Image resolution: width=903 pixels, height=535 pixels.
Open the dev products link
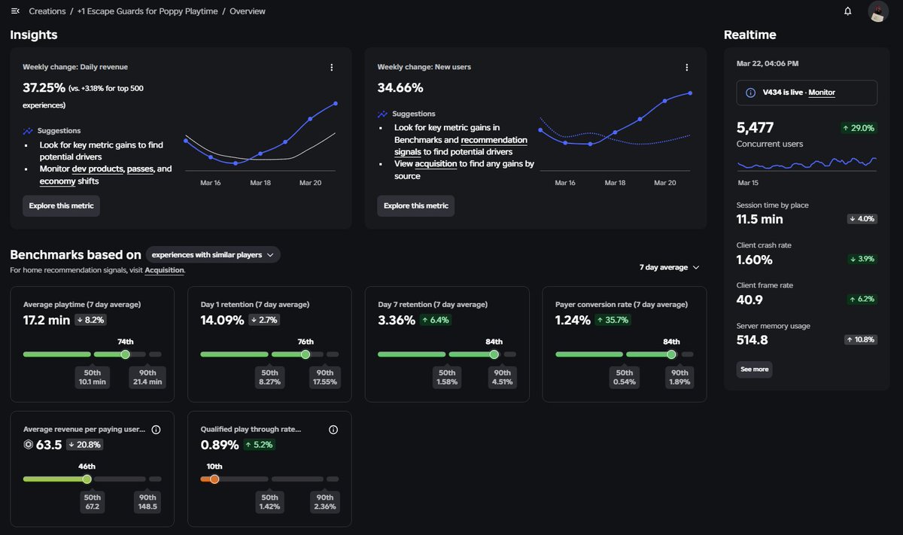click(98, 169)
